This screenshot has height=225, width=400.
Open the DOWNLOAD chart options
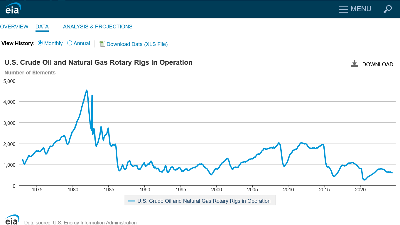pos(377,64)
